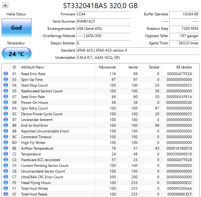Select the Current Pending Sector Count row

pyautogui.click(x=45, y=166)
